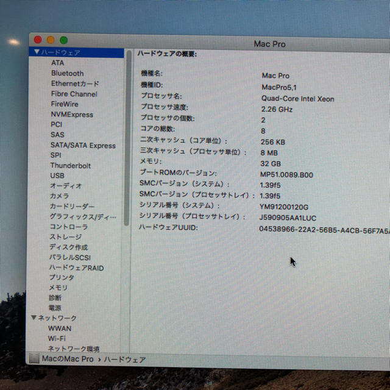The image size is (390, 390).
Task: Select ストレージ in the sidebar
Action: click(66, 237)
